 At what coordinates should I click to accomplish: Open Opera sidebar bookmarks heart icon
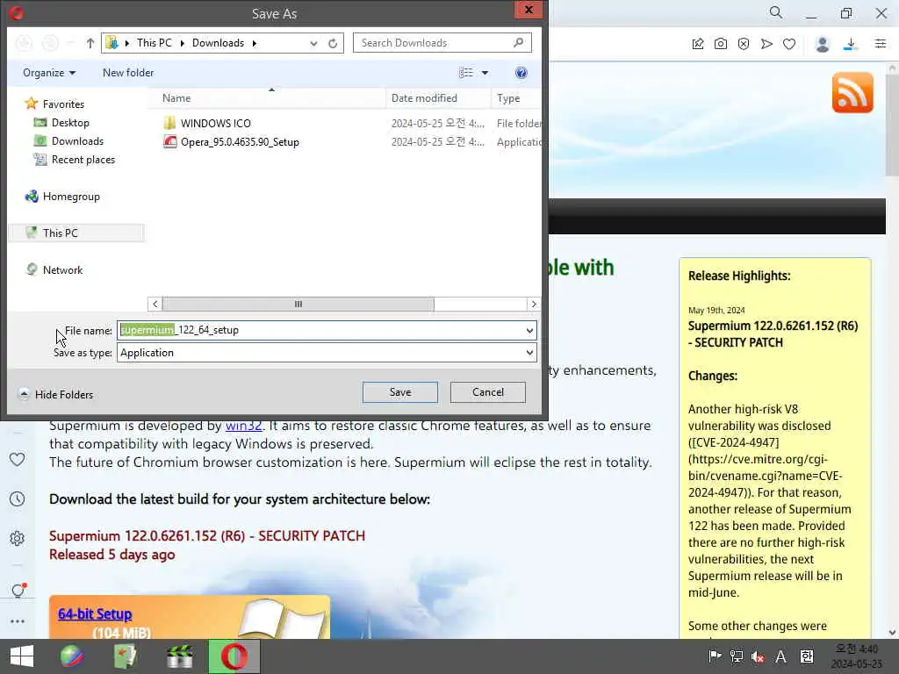18,459
